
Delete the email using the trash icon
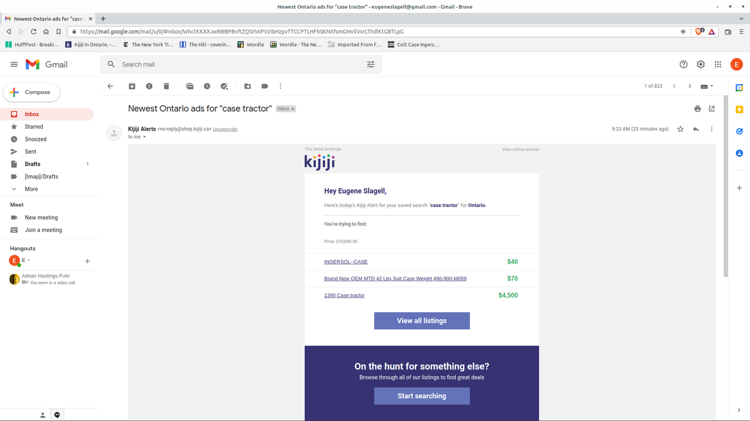(166, 86)
